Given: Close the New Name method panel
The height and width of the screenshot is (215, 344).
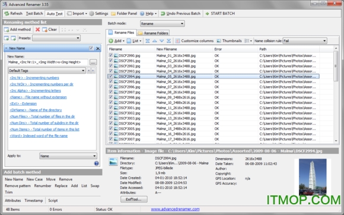Looking at the screenshot, I should point(98,49).
